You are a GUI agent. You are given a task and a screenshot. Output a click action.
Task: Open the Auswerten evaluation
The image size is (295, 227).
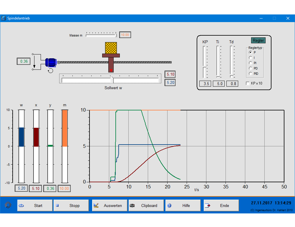pyautogui.click(x=110, y=206)
